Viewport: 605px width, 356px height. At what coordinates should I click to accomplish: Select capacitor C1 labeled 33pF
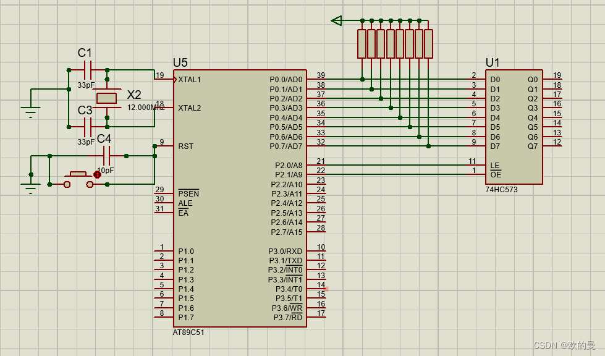(x=87, y=70)
